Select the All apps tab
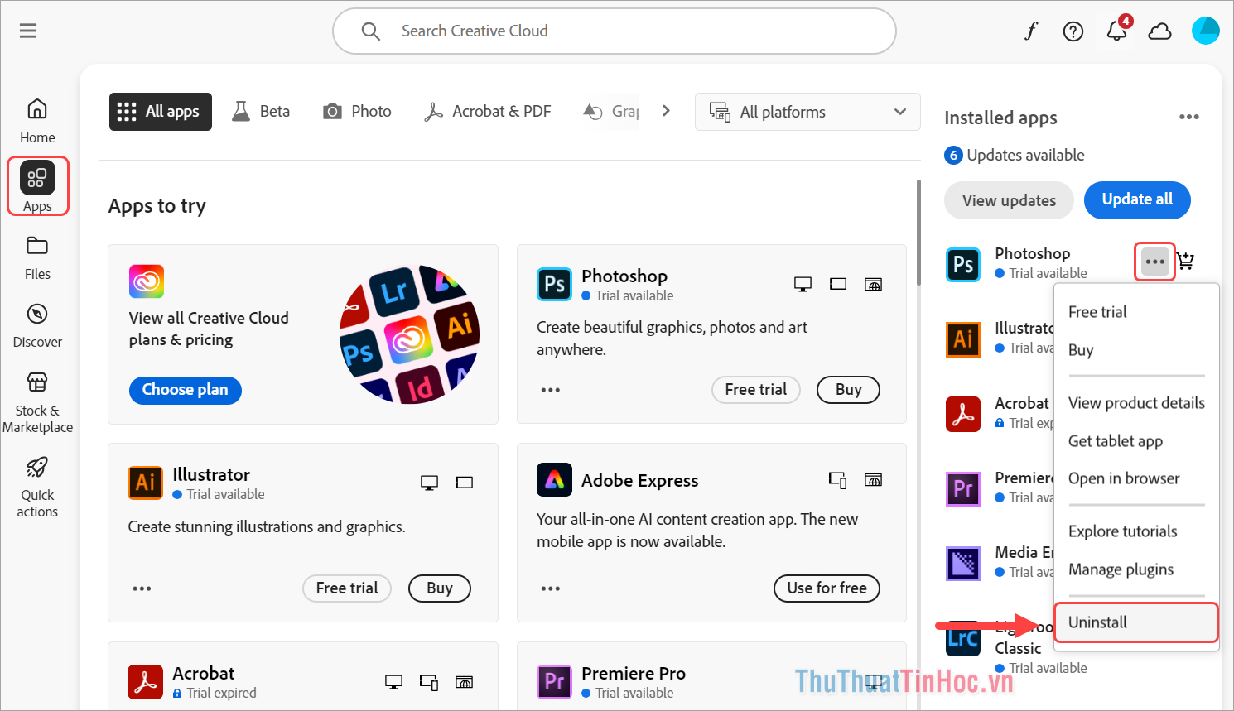Image resolution: width=1234 pixels, height=711 pixels. tap(161, 112)
